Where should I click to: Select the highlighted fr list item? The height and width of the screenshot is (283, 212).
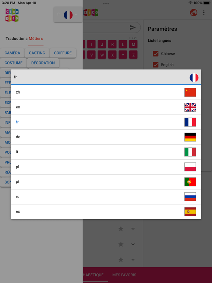pyautogui.click(x=106, y=122)
